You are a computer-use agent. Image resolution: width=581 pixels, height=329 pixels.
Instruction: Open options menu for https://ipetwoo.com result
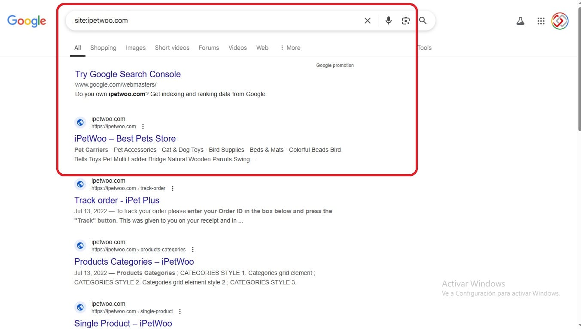143,127
